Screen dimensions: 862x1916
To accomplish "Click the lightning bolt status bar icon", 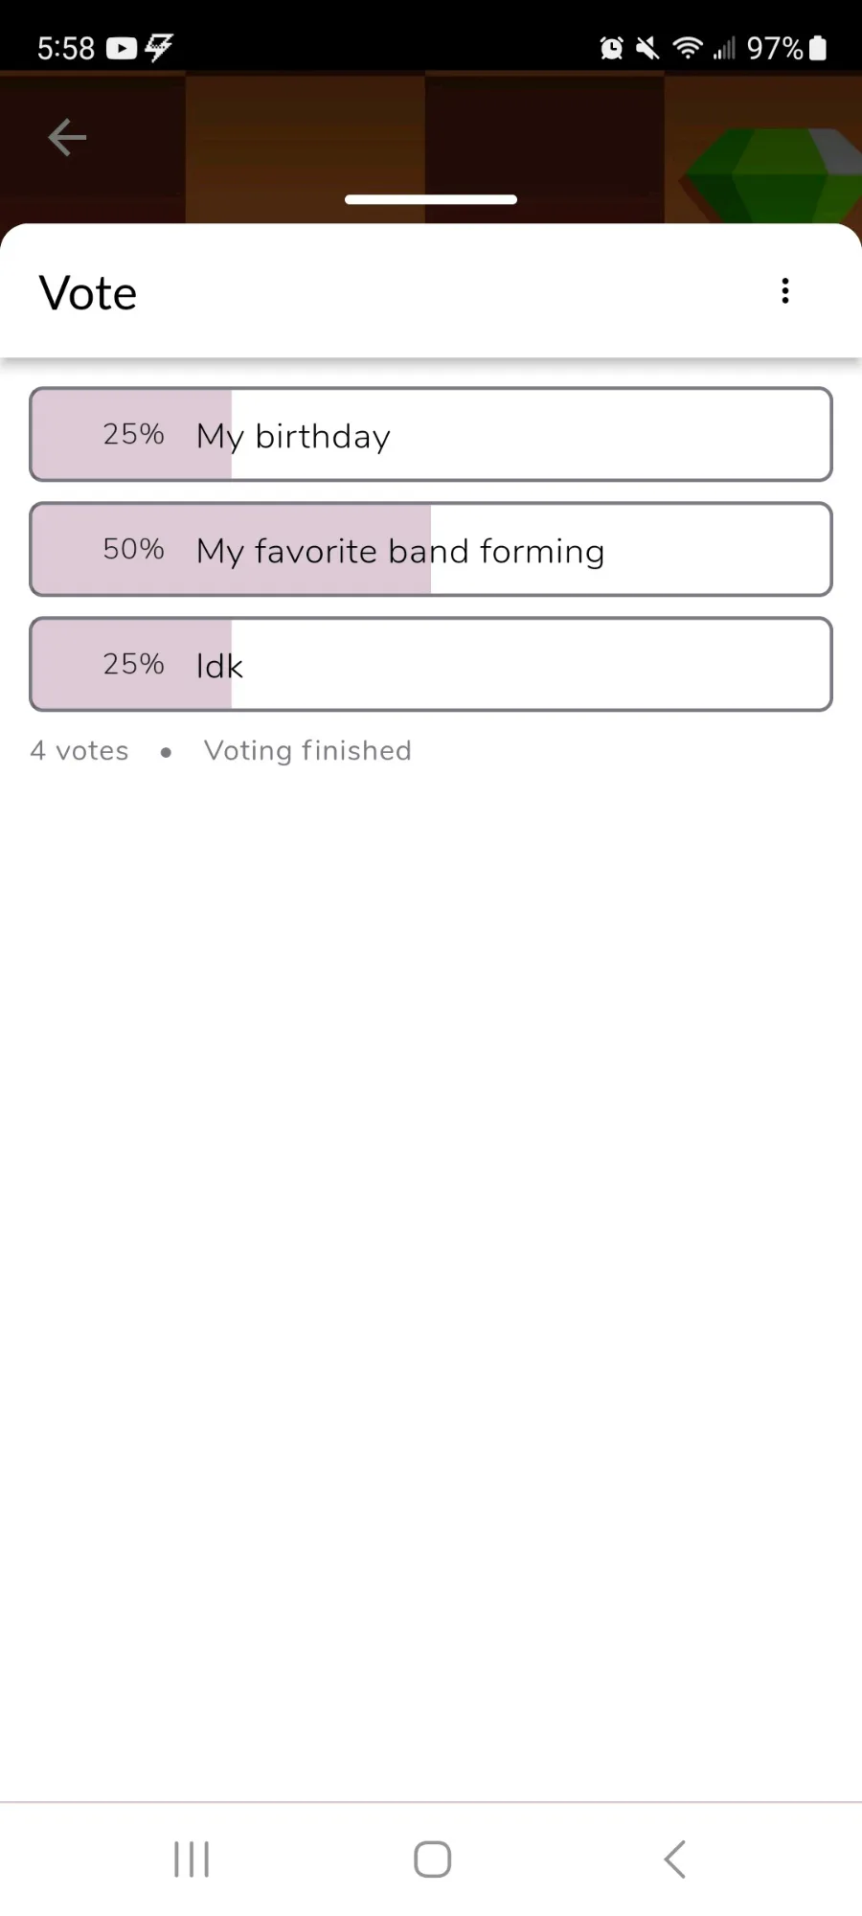I will coord(159,47).
